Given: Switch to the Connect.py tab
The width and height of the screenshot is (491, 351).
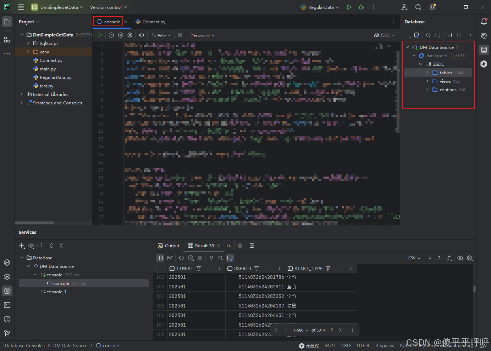Looking at the screenshot, I should [153, 22].
